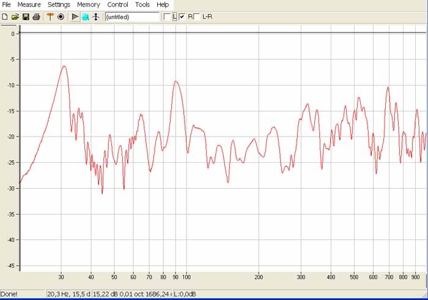Screen dimensions: 428x300
Task: Open the Control menu
Action: [117, 4]
